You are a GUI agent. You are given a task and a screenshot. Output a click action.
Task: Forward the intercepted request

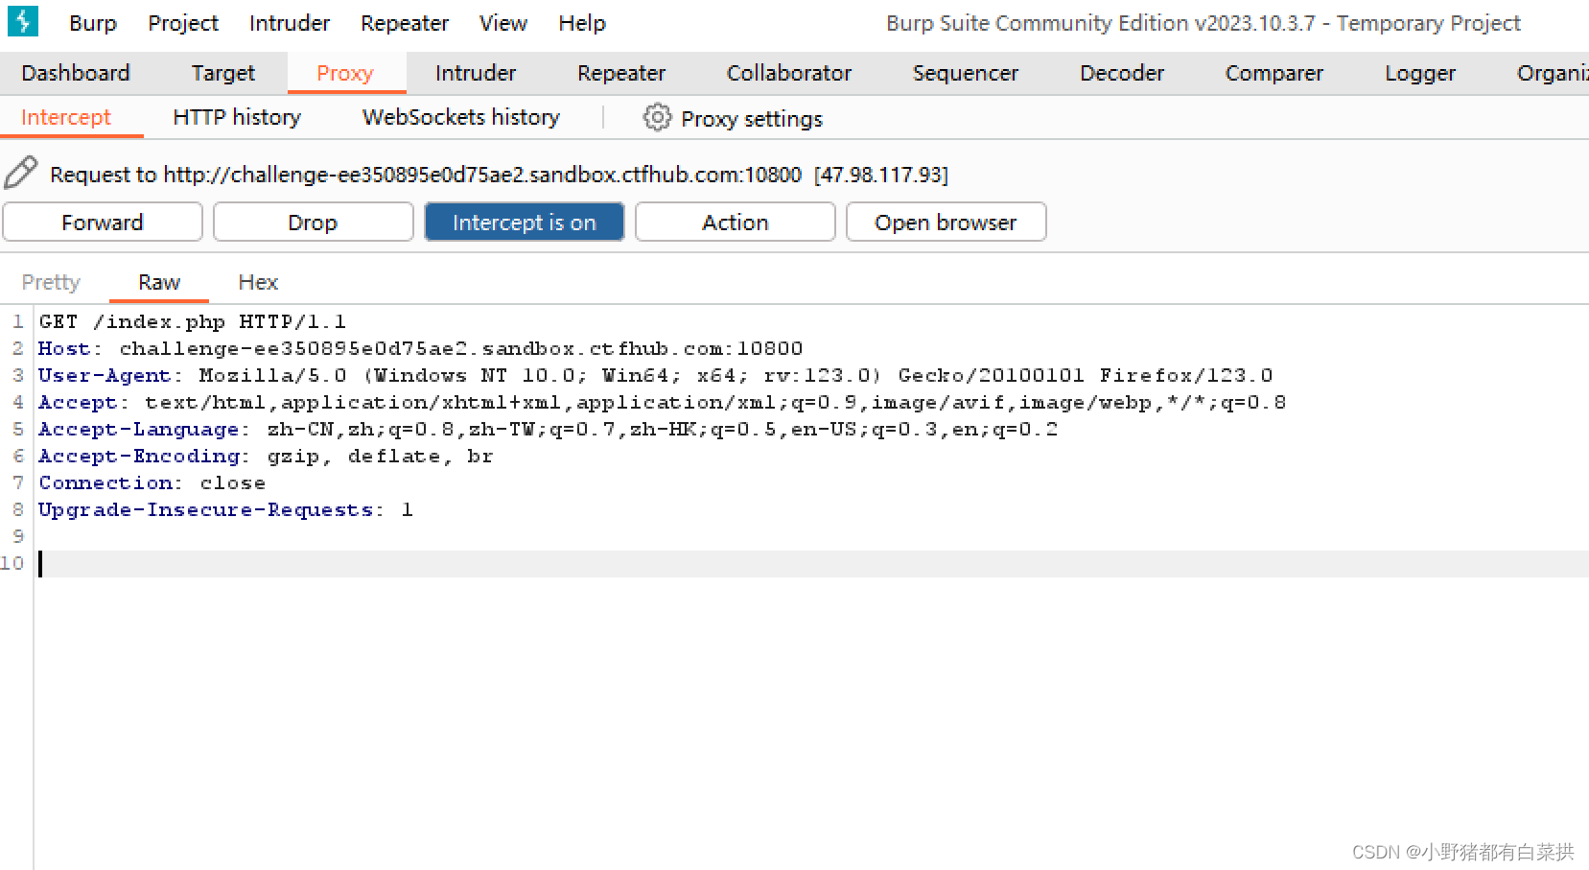pos(102,222)
